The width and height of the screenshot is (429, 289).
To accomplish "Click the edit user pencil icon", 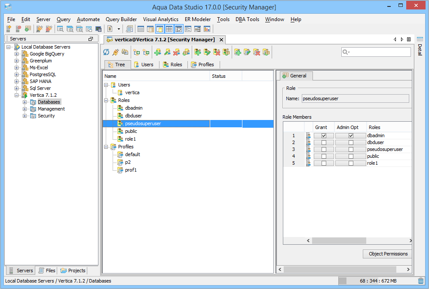I will (167, 52).
